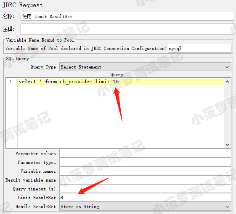Click the name field containing Limit ResultSet
Viewport: 236px width, 214px height.
coord(127,16)
